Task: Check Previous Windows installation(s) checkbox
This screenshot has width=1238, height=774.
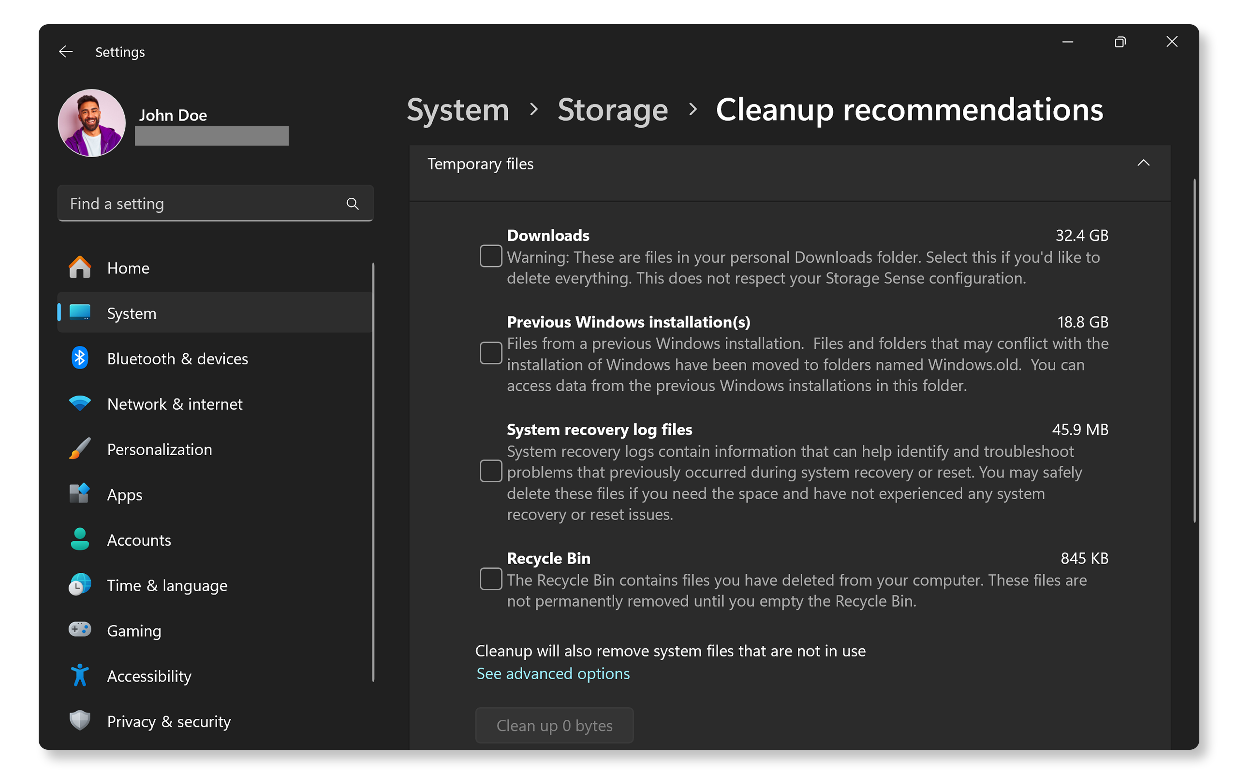Action: click(490, 353)
